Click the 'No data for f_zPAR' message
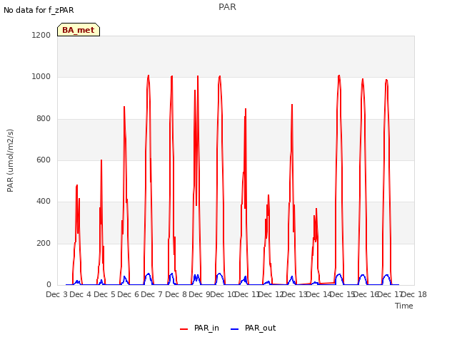This screenshot has width=457, height=342. click(39, 10)
